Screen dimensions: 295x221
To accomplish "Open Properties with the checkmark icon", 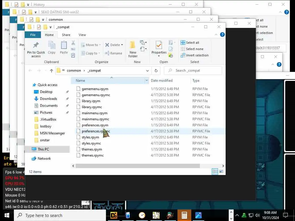I will point(159,45).
